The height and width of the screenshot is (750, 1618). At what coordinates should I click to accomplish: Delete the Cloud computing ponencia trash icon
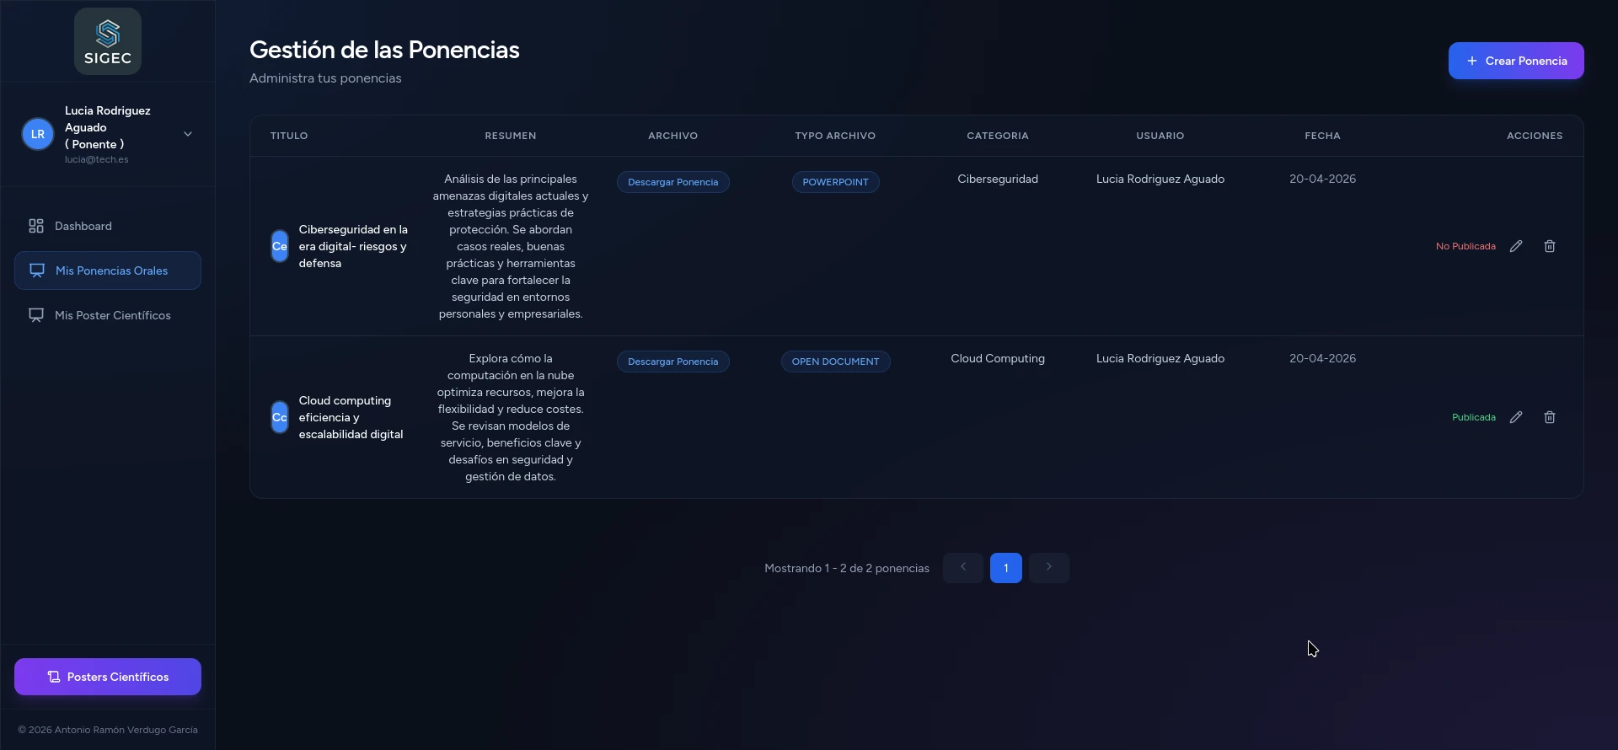coord(1549,417)
